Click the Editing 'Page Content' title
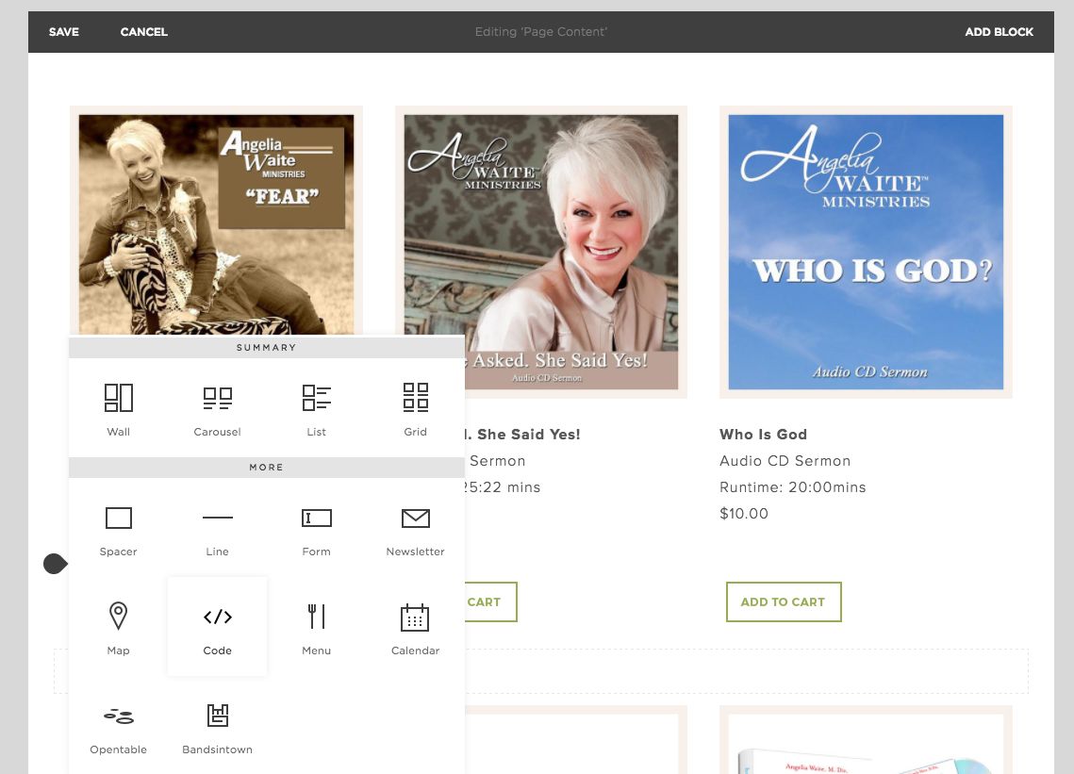 tap(541, 31)
